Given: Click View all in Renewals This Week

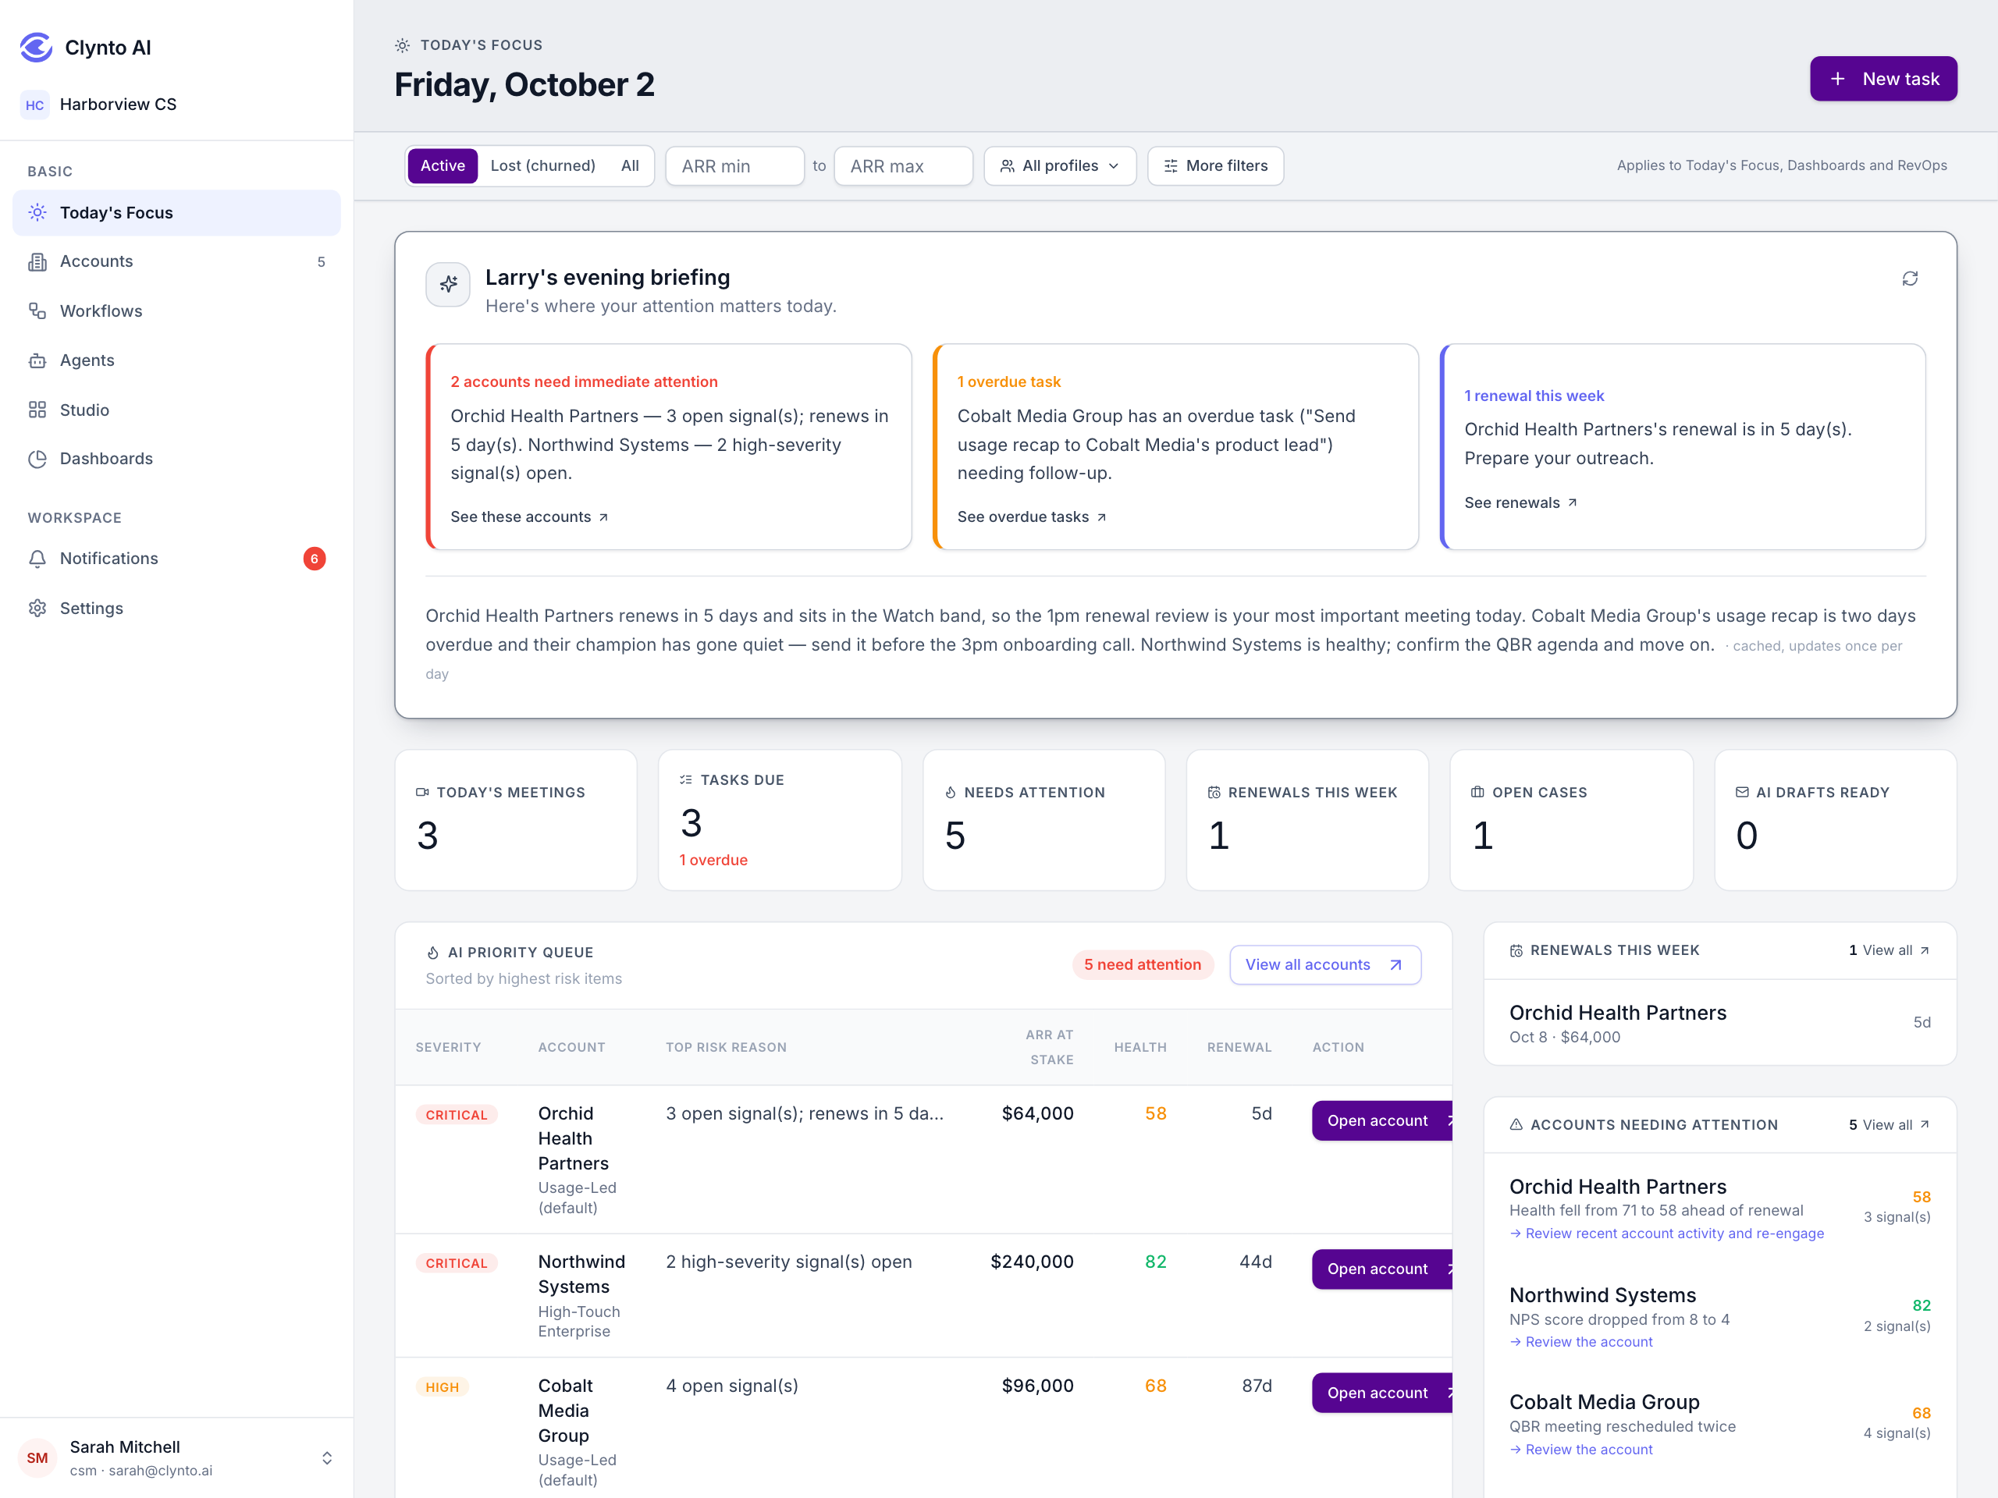Looking at the screenshot, I should pyautogui.click(x=1895, y=950).
